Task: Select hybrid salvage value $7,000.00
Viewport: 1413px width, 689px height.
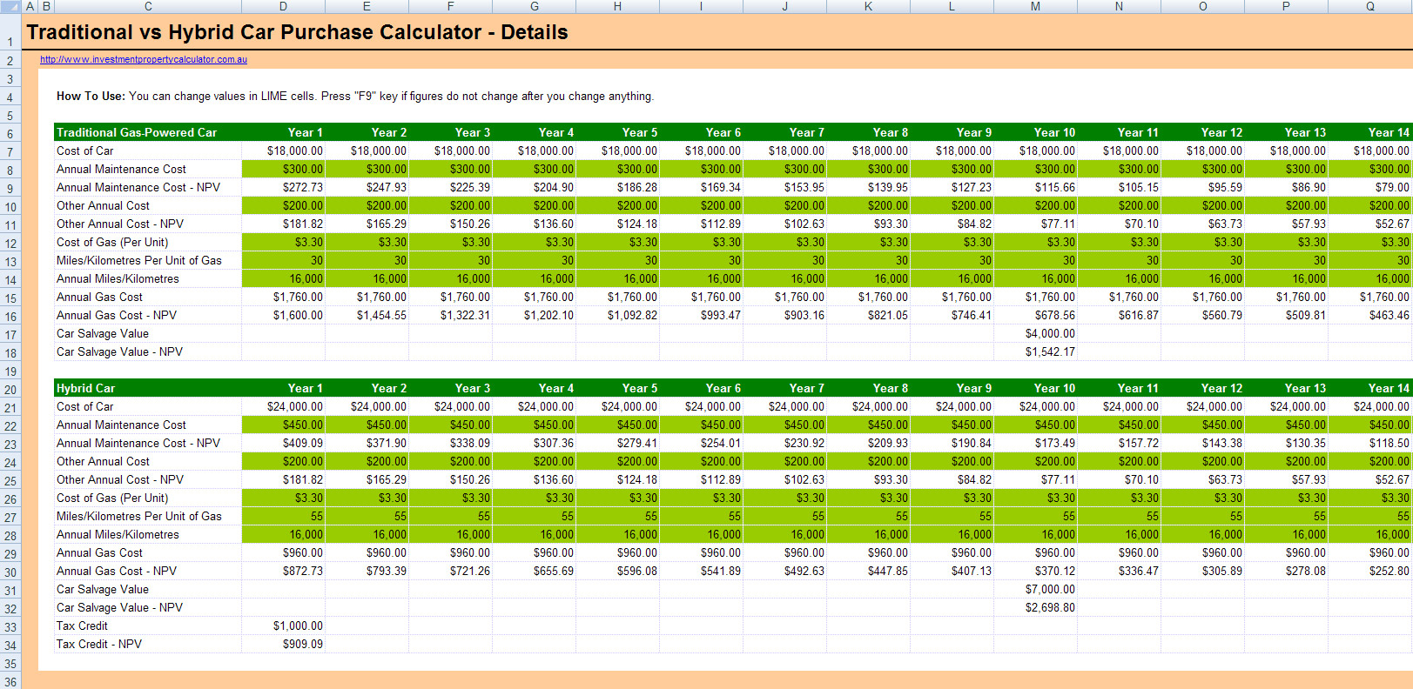Action: pyautogui.click(x=1035, y=589)
